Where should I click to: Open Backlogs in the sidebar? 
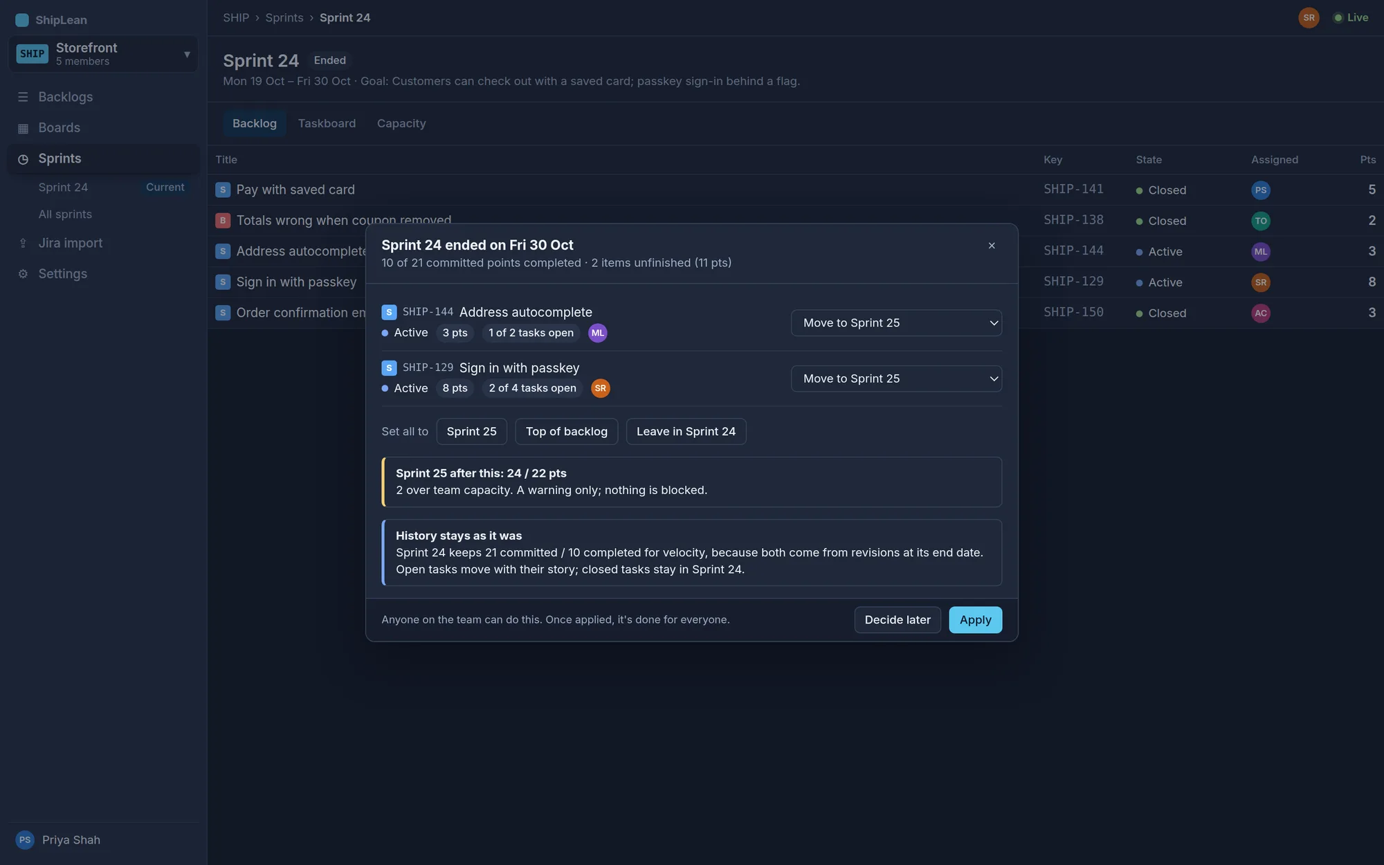pos(103,97)
